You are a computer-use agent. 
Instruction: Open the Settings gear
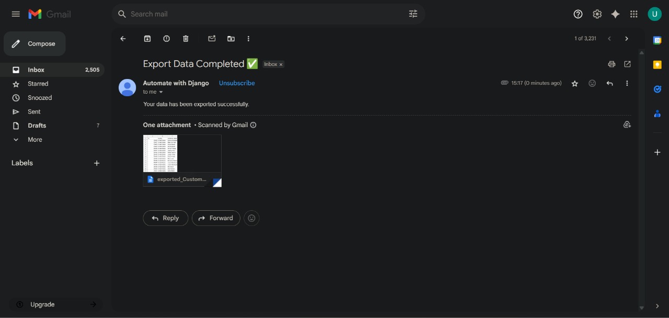(x=597, y=14)
